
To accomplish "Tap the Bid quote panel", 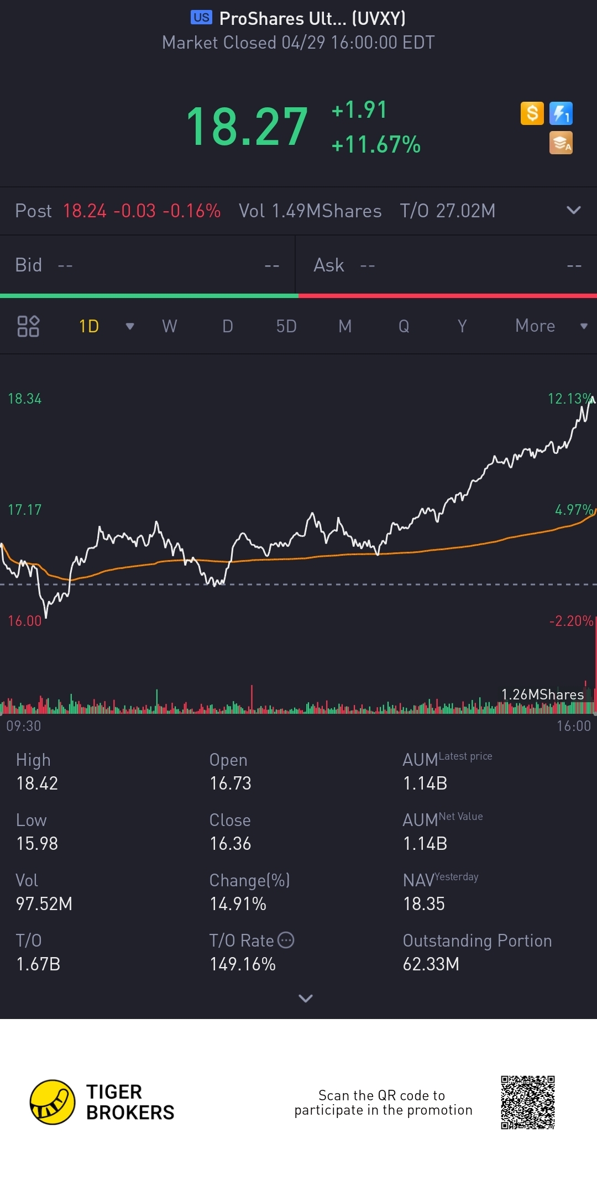I will pyautogui.click(x=148, y=265).
